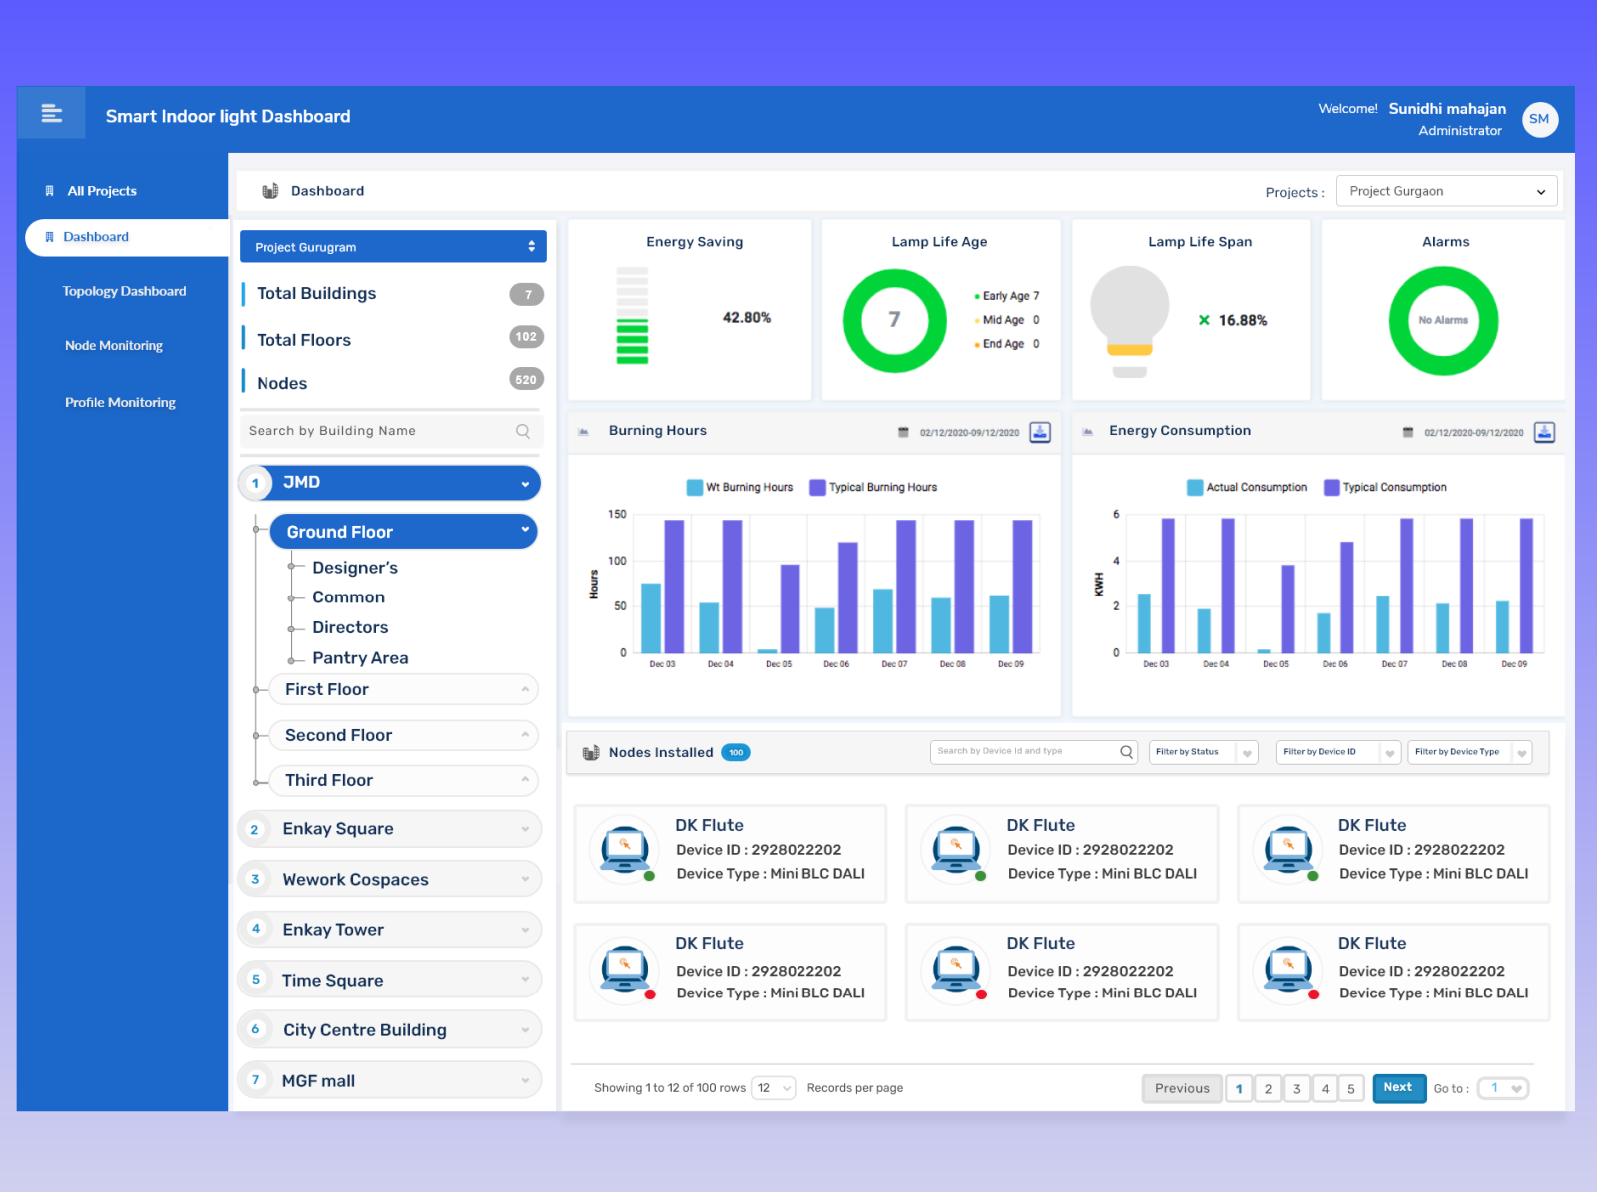1597x1192 pixels.
Task: Select the Pantry Area item
Action: 360,657
